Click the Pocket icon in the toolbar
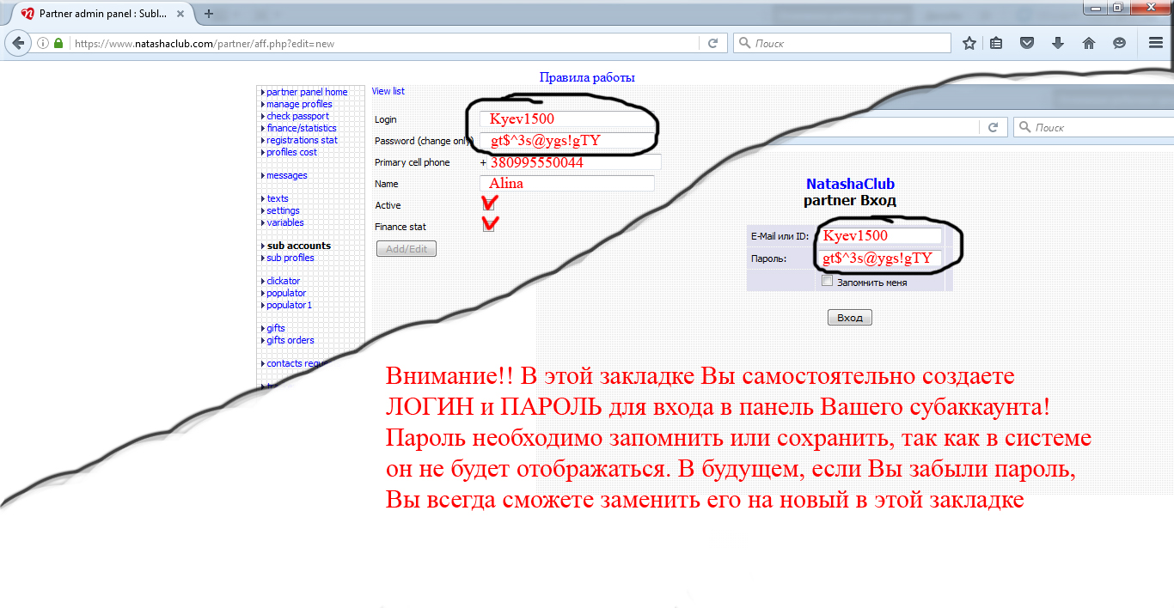Viewport: 1174px width, 608px height. pos(1027,43)
